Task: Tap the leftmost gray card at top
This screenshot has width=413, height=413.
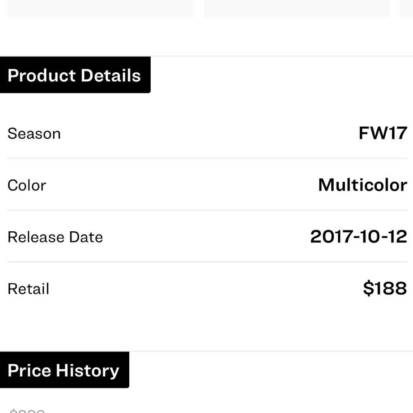Action: coord(100,9)
